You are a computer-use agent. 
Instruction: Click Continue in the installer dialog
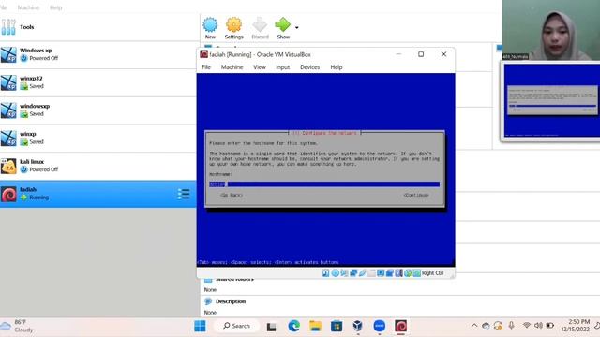pyautogui.click(x=416, y=195)
